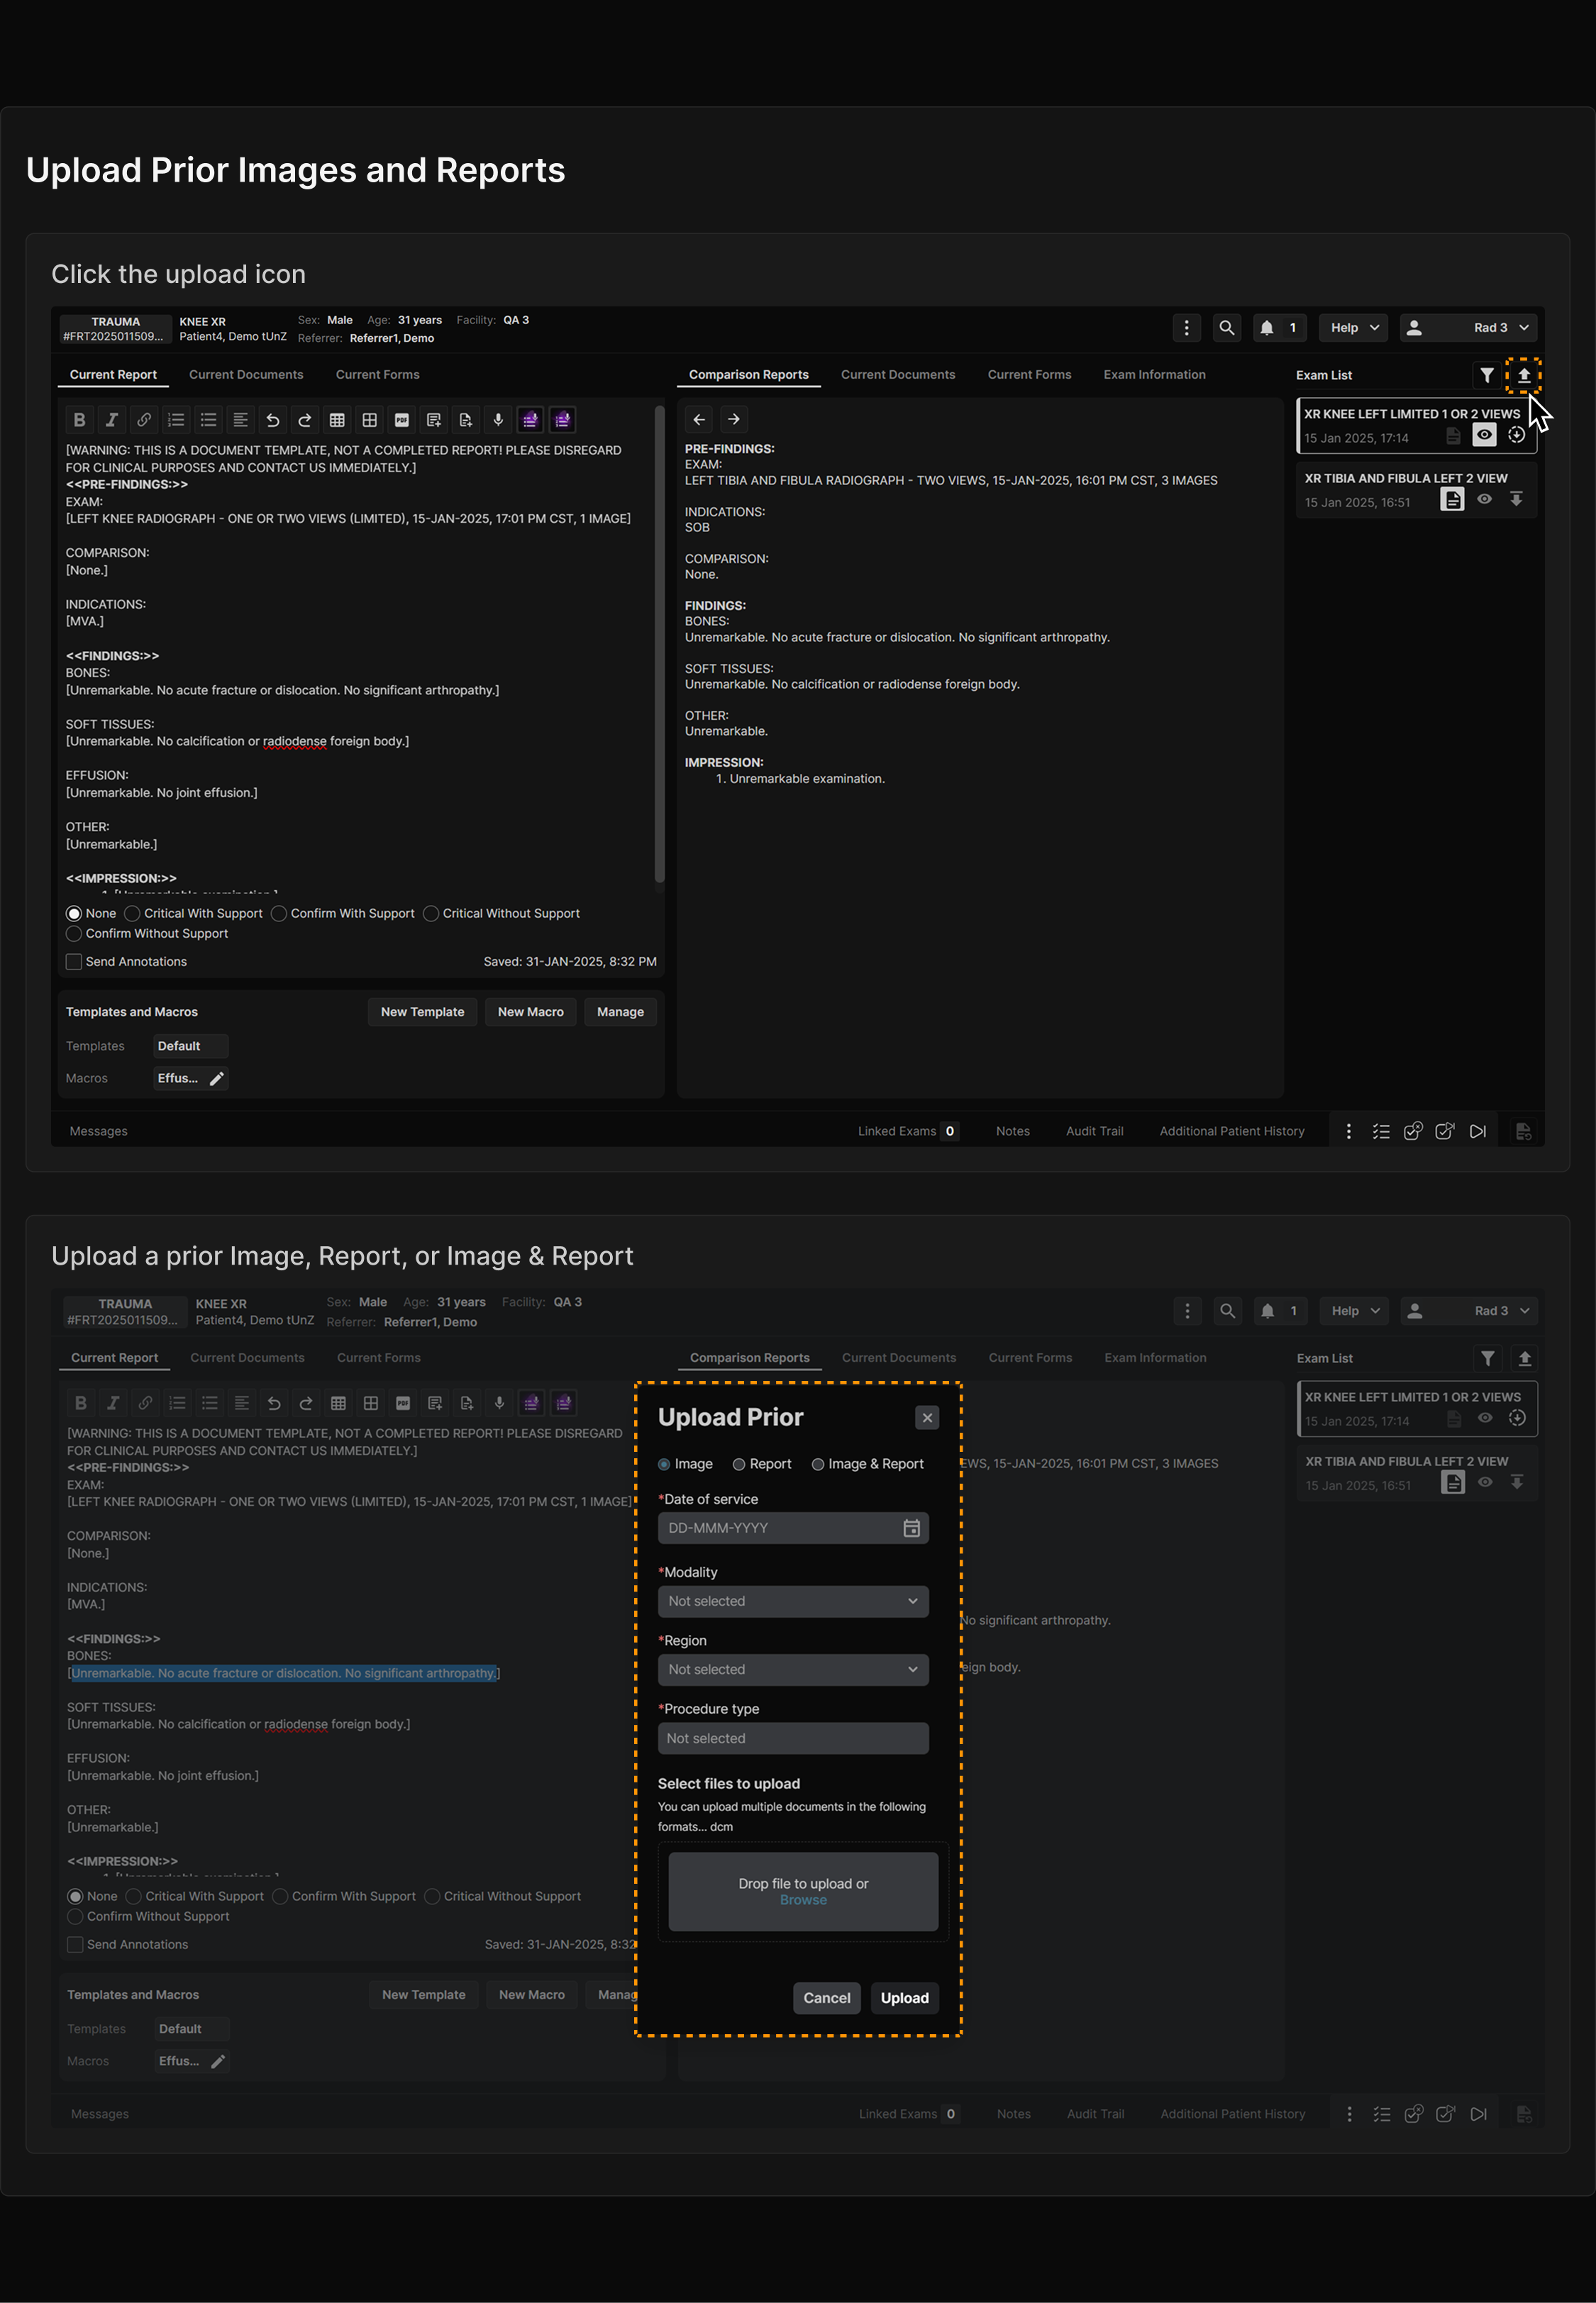Open the Region dropdown in Upload Prior

[x=793, y=1669]
